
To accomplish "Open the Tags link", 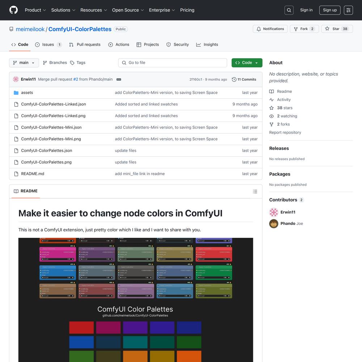I will [78, 63].
